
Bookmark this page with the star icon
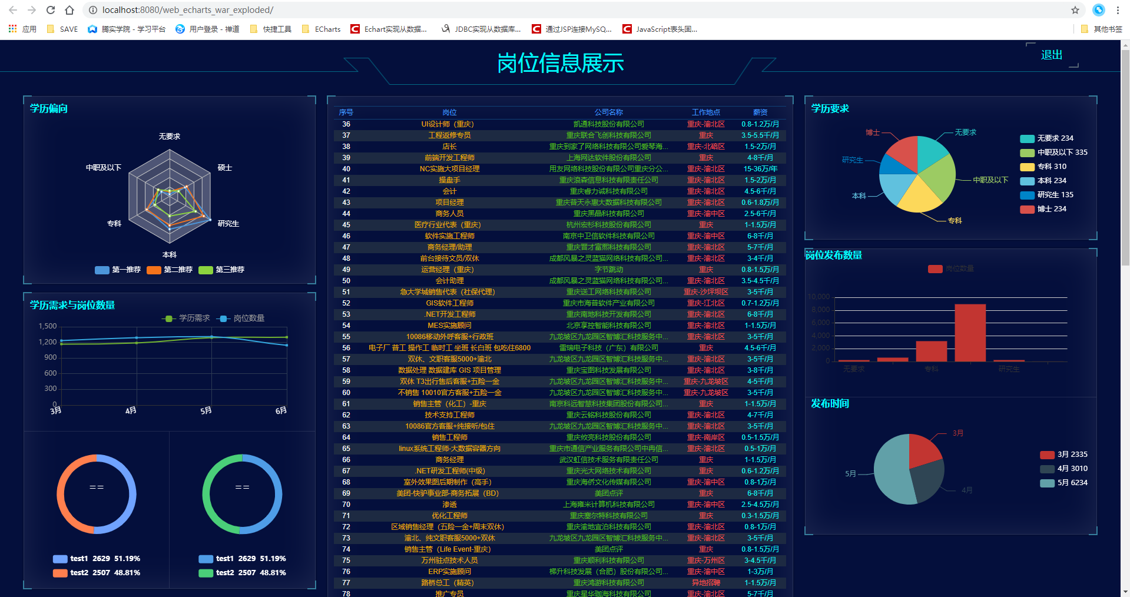click(1075, 10)
